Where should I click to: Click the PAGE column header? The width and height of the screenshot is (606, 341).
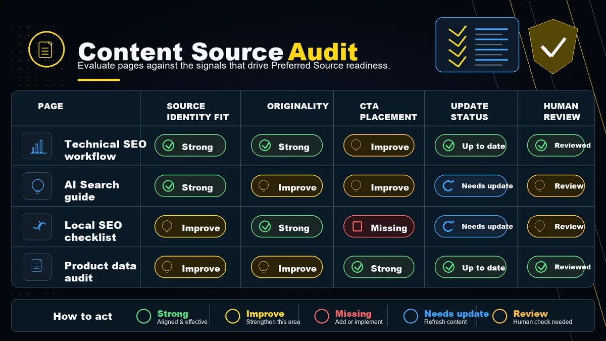tap(50, 106)
